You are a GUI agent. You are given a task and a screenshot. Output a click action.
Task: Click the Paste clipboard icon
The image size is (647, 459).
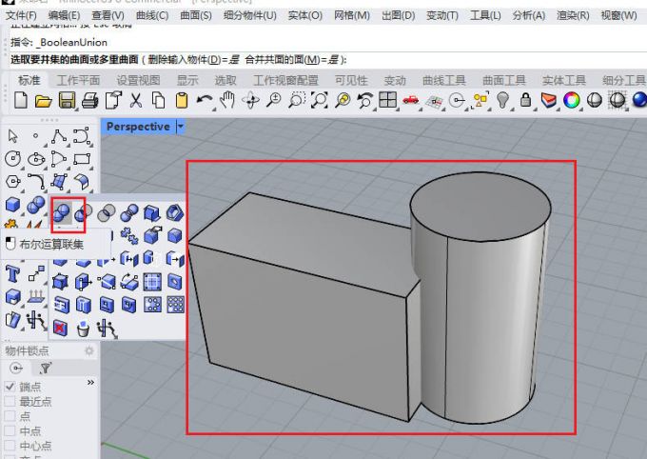(x=182, y=100)
